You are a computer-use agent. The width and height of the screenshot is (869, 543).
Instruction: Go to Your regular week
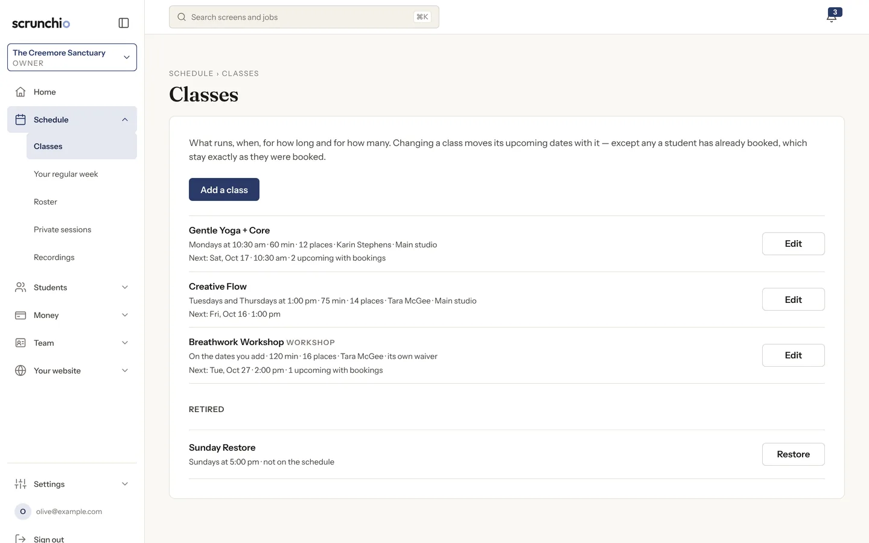81,174
